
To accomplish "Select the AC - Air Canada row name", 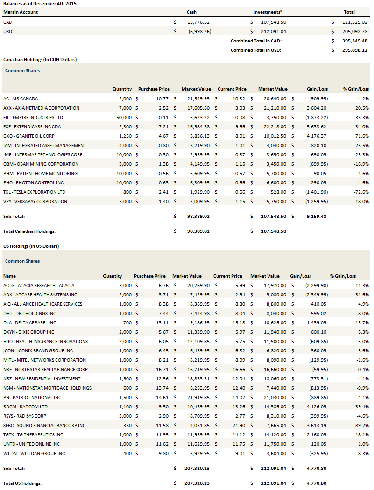I will click(21, 98).
